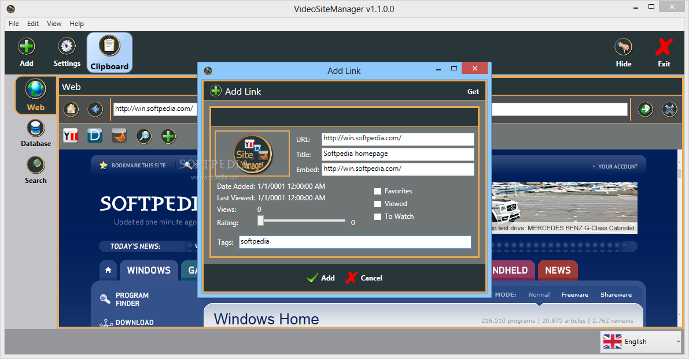Open the Search sidebar section
Viewport: 689px width, 359px height.
pos(36,170)
